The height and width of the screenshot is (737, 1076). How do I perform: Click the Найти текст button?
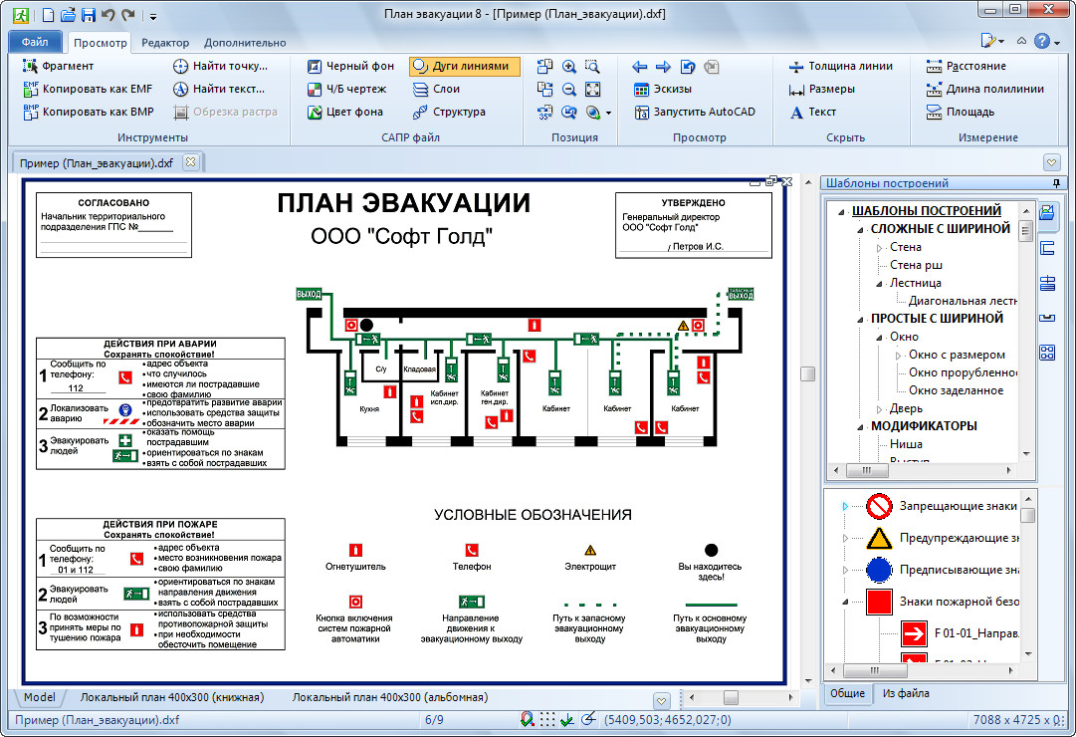pyautogui.click(x=219, y=90)
